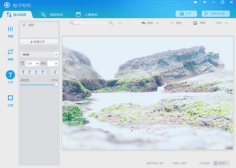Toggle underline text style

36,72
